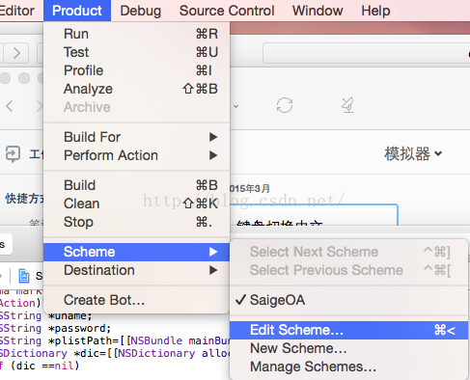This screenshot has width=470, height=380.
Task: Click the blue document file icon
Action: (x=24, y=276)
